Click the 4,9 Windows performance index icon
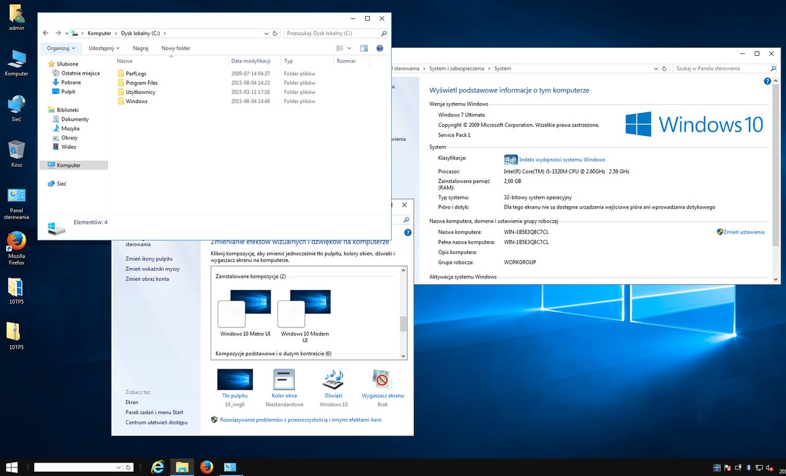786x476 pixels. pyautogui.click(x=511, y=159)
